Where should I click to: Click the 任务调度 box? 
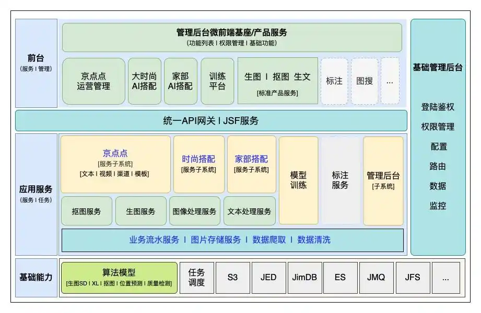click(196, 278)
